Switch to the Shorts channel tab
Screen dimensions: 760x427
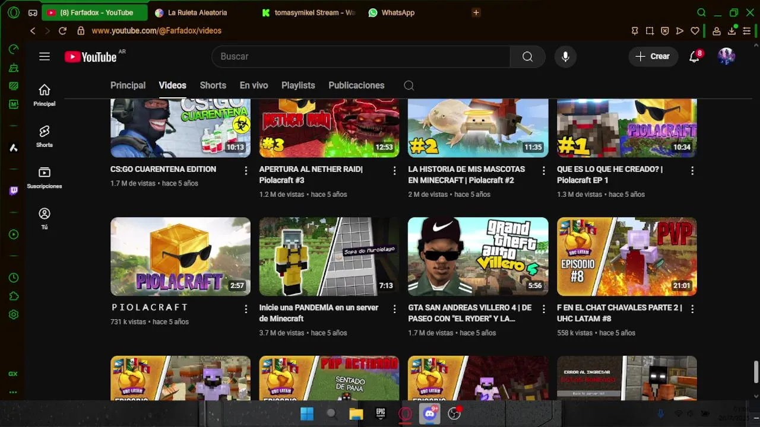[213, 85]
